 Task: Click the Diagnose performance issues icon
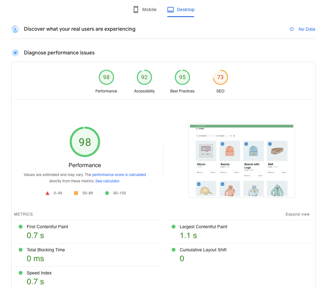click(x=15, y=53)
